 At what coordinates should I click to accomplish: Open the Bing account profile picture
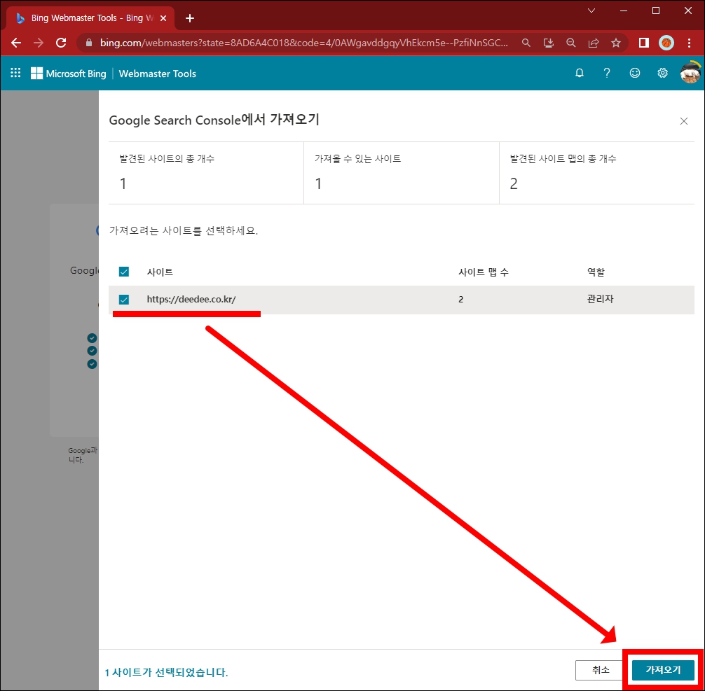pos(690,72)
